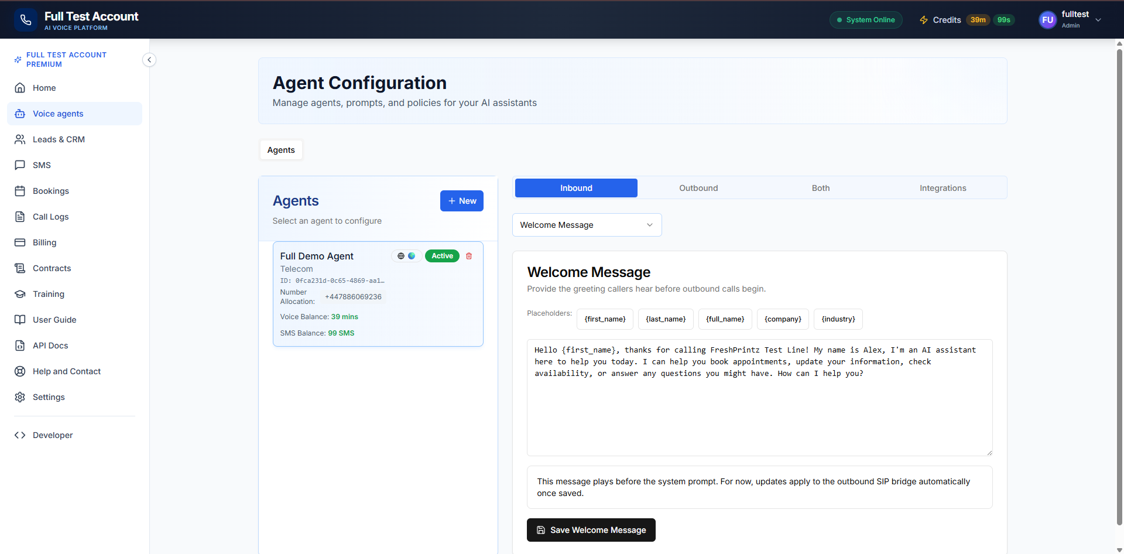This screenshot has height=554, width=1124.
Task: Click the Credits lightning bolt icon
Action: [x=924, y=20]
